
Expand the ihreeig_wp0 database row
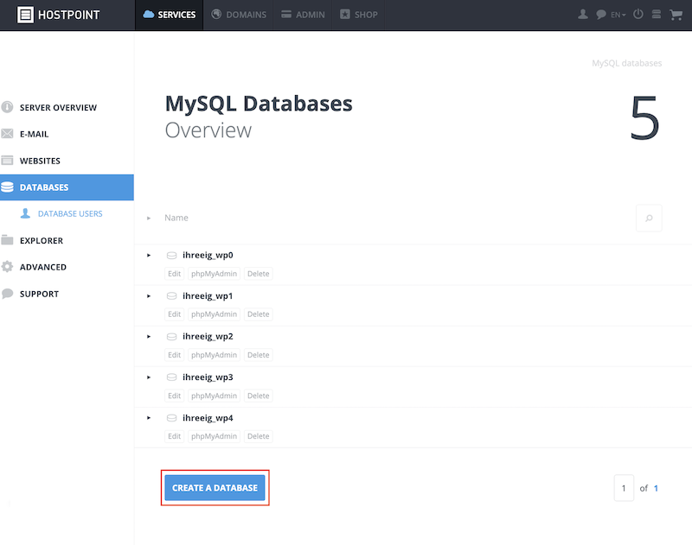(149, 255)
